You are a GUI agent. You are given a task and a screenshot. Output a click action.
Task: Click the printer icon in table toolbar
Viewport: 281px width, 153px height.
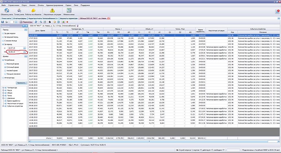click(6, 22)
